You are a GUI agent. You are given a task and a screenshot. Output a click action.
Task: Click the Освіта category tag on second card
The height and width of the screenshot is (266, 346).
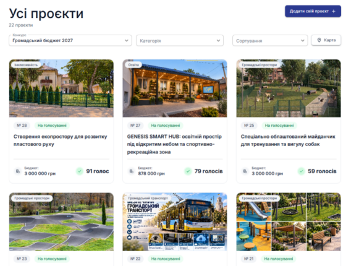(x=133, y=65)
